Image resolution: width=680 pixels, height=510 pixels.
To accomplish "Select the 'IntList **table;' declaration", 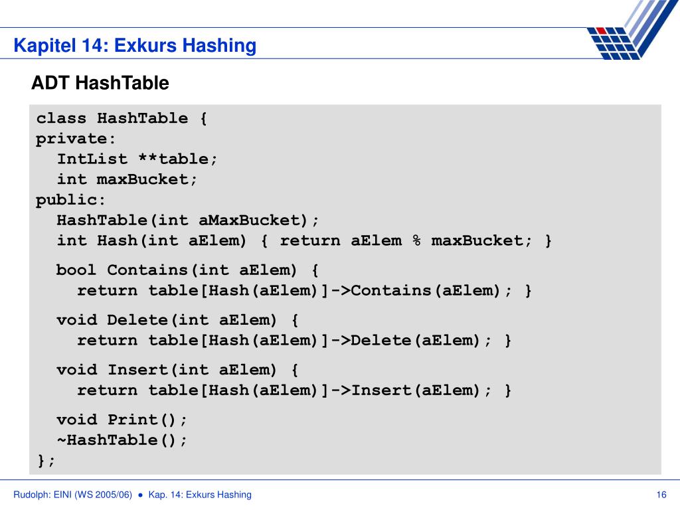I will pos(137,159).
